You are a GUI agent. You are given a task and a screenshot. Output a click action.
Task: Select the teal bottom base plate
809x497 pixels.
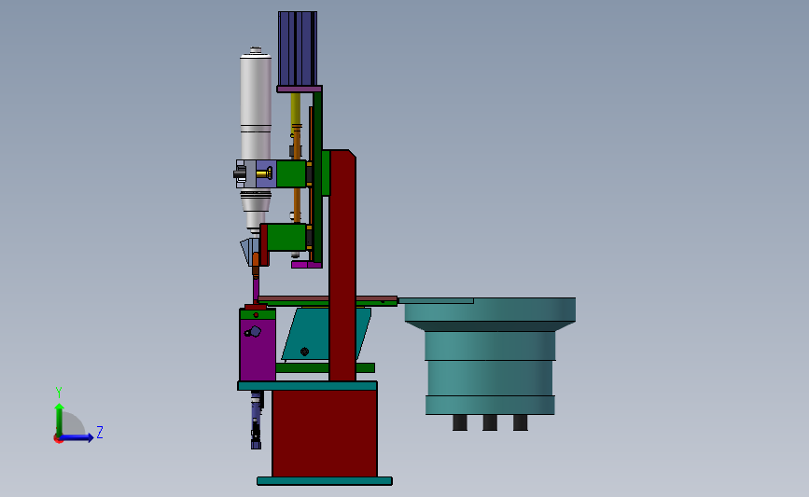pyautogui.click(x=325, y=481)
